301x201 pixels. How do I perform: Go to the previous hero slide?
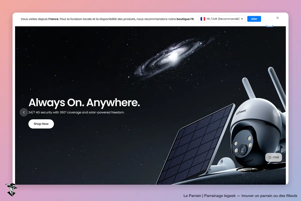tap(24, 112)
